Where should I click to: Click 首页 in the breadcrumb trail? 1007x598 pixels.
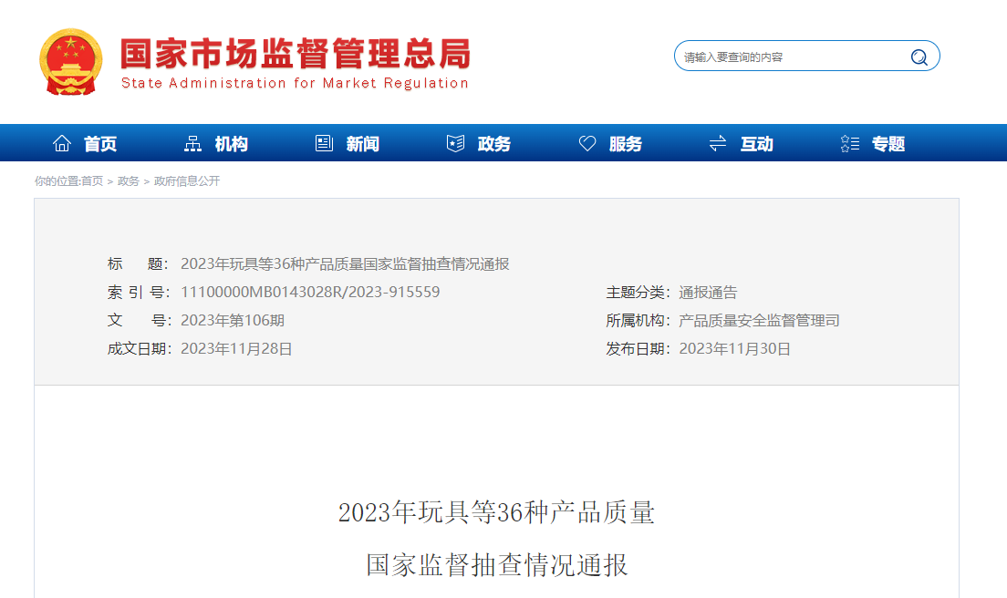tap(92, 181)
